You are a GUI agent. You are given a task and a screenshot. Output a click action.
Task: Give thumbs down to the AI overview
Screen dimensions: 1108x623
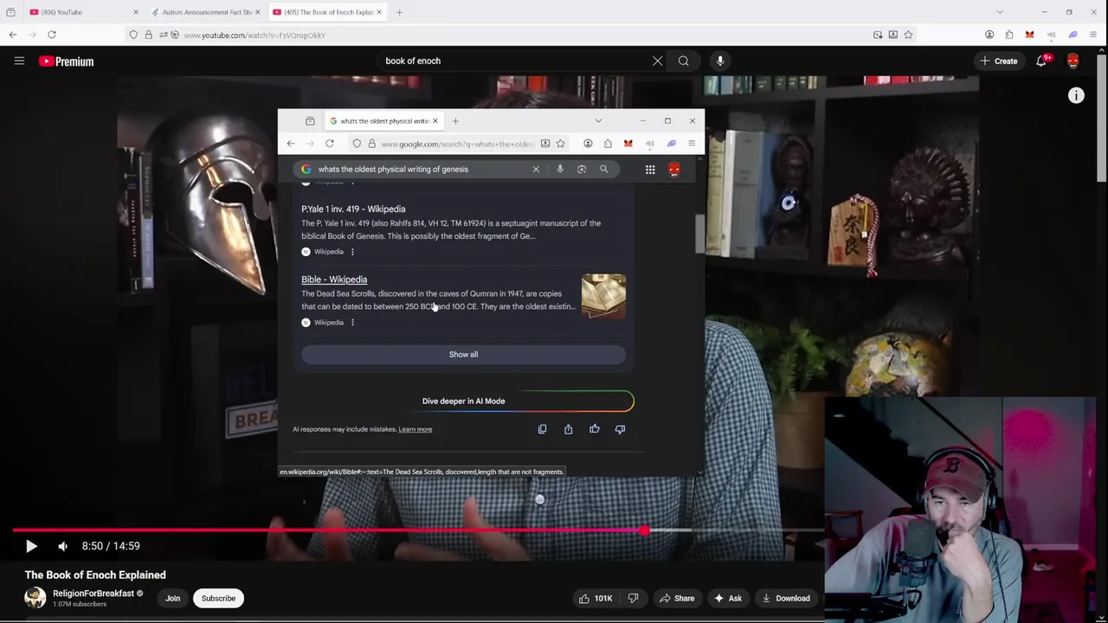point(620,429)
